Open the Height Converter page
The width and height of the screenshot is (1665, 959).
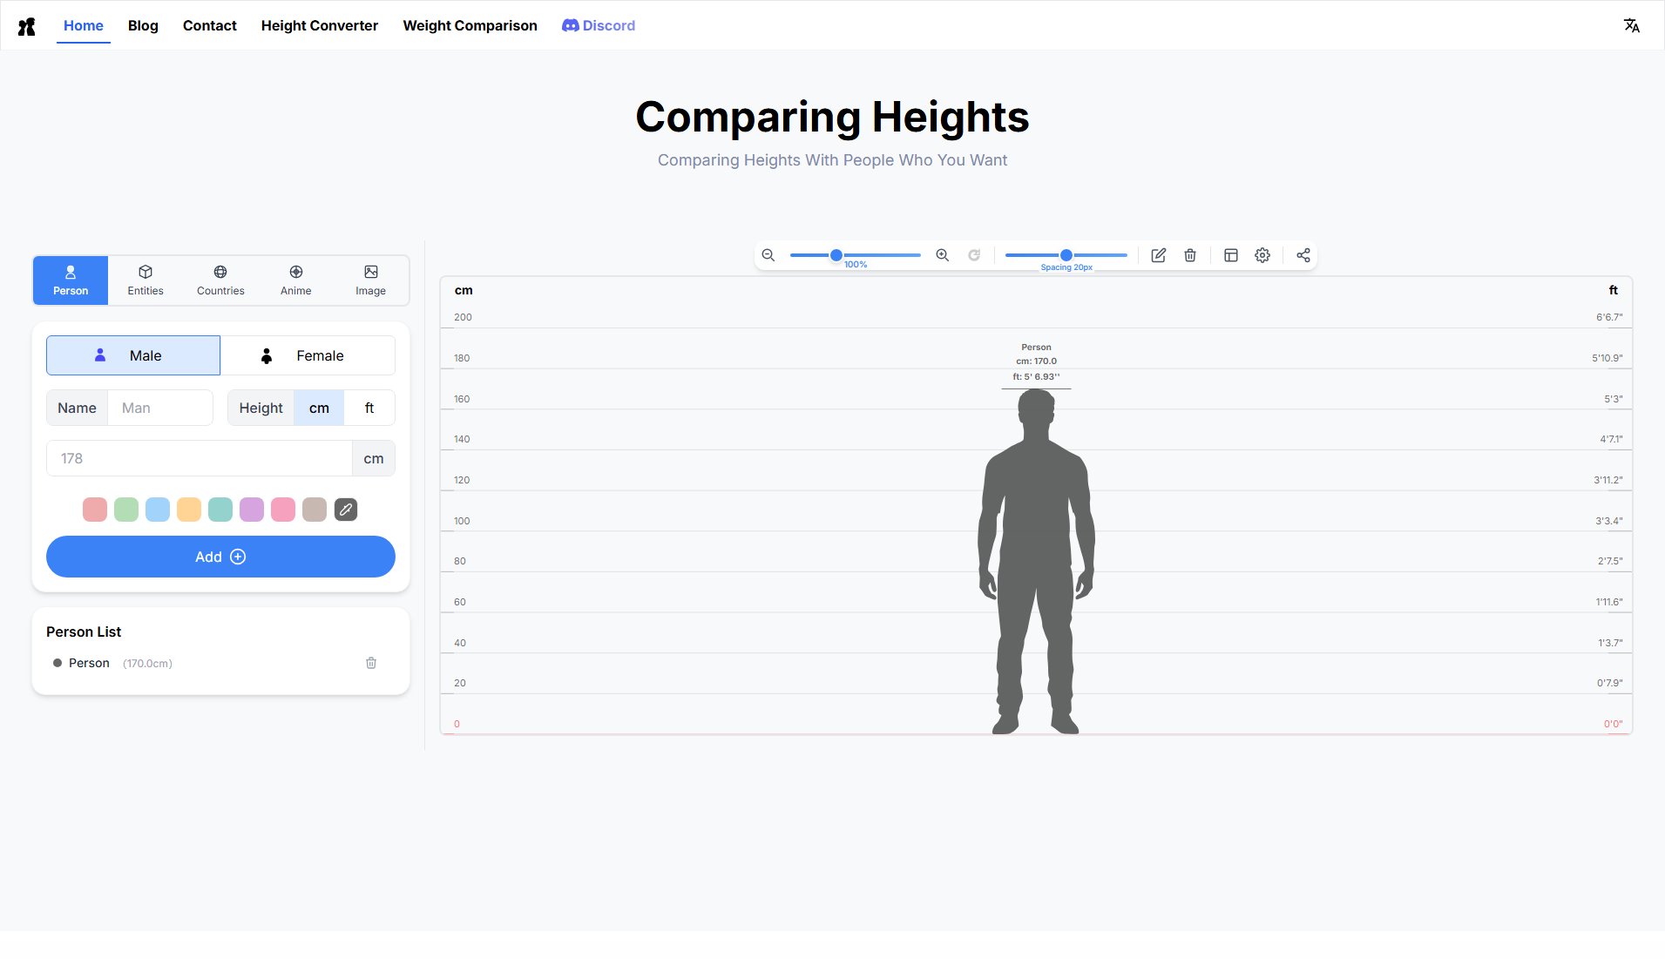coord(319,25)
